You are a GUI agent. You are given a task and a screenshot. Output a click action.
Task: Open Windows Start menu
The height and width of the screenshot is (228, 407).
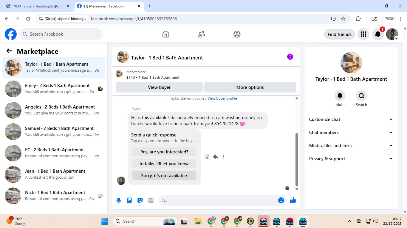[105, 221]
